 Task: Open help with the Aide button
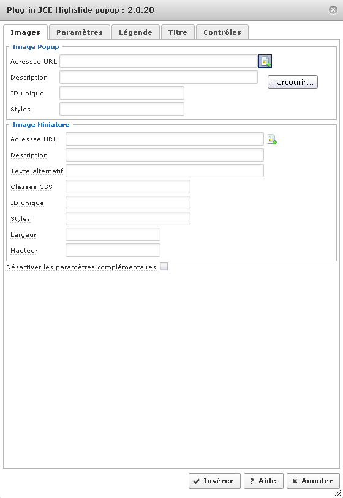click(x=263, y=481)
